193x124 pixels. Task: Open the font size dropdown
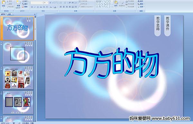pos(46,3)
